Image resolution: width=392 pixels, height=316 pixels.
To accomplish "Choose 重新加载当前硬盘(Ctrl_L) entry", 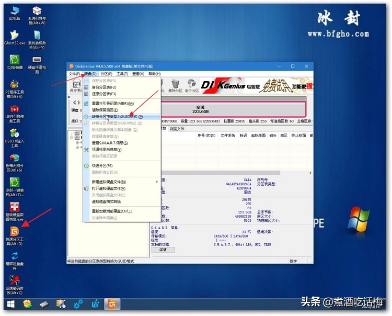I will point(122,211).
